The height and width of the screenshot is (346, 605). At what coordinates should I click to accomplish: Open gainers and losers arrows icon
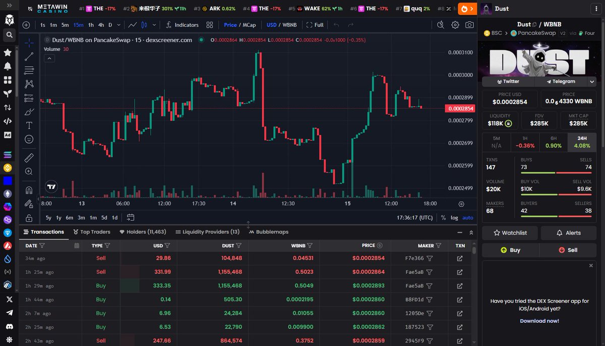point(8,107)
